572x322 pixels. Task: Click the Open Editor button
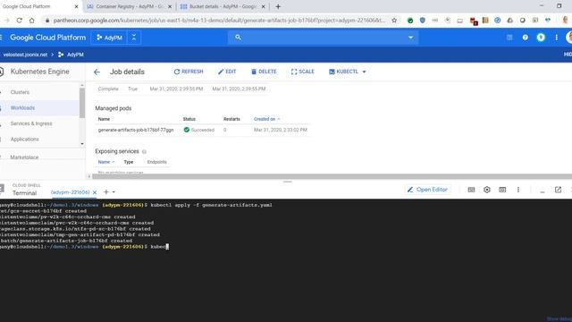(x=427, y=190)
